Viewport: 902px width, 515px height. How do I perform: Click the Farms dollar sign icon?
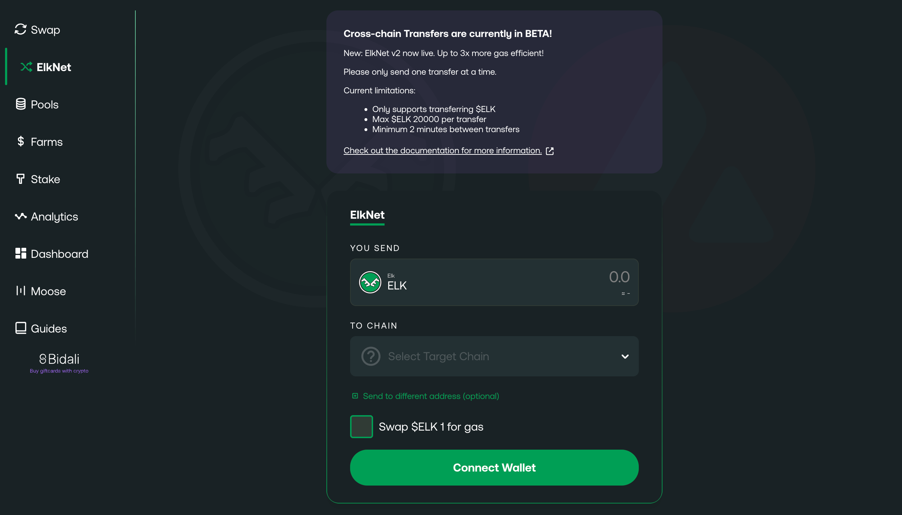(x=21, y=141)
